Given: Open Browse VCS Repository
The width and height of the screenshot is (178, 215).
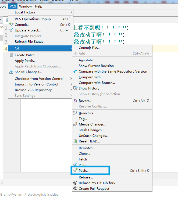Looking at the screenshot, I should (x=40, y=90).
